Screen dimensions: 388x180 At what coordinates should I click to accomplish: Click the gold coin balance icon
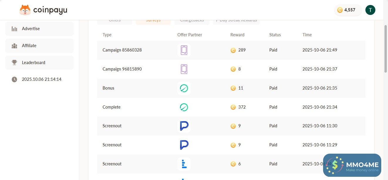click(x=340, y=10)
